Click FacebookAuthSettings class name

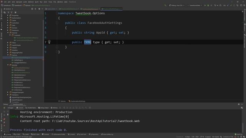pos(105,23)
